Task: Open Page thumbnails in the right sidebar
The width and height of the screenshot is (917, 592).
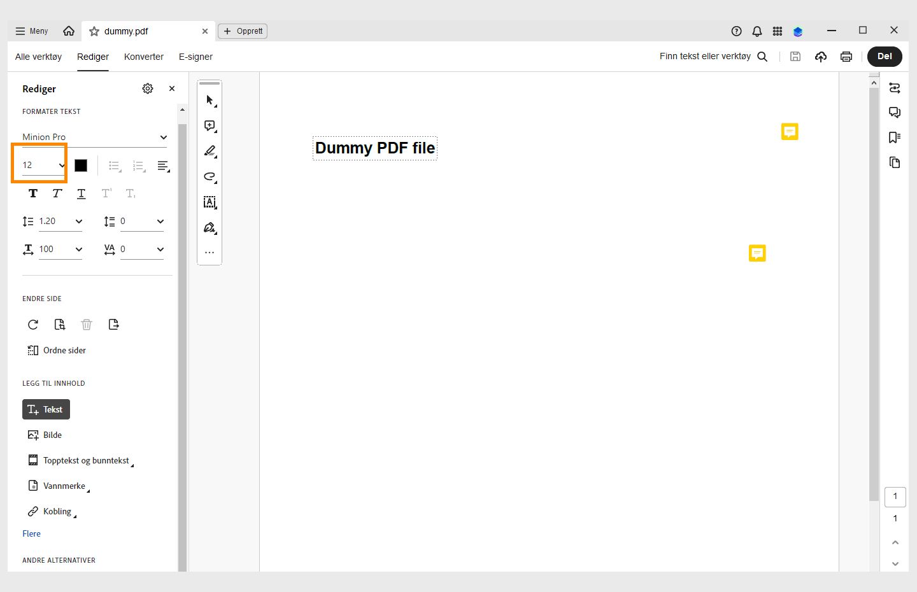Action: coord(895,162)
